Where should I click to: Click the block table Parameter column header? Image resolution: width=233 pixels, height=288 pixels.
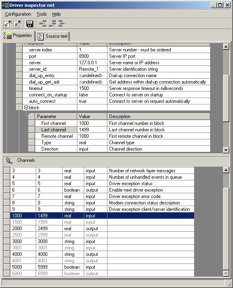56,116
